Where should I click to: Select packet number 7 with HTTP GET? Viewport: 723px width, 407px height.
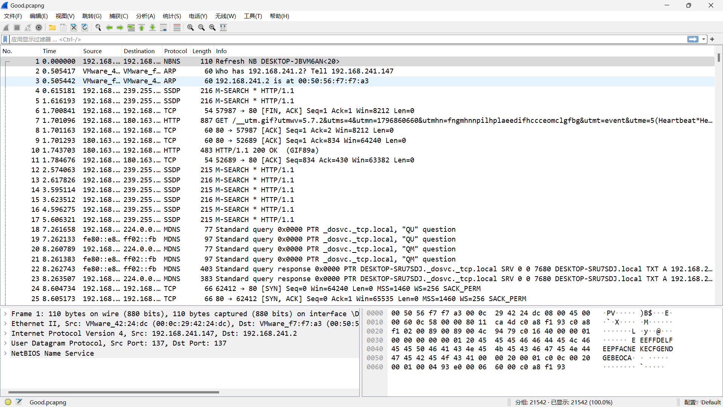point(226,120)
